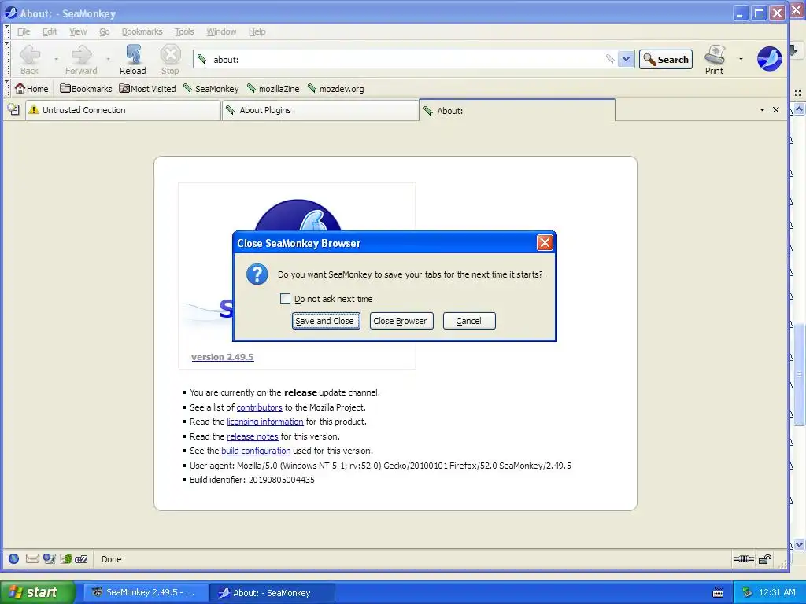Screen dimensions: 806x604
Task: Open the Print button dropdown arrow
Action: tap(741, 59)
